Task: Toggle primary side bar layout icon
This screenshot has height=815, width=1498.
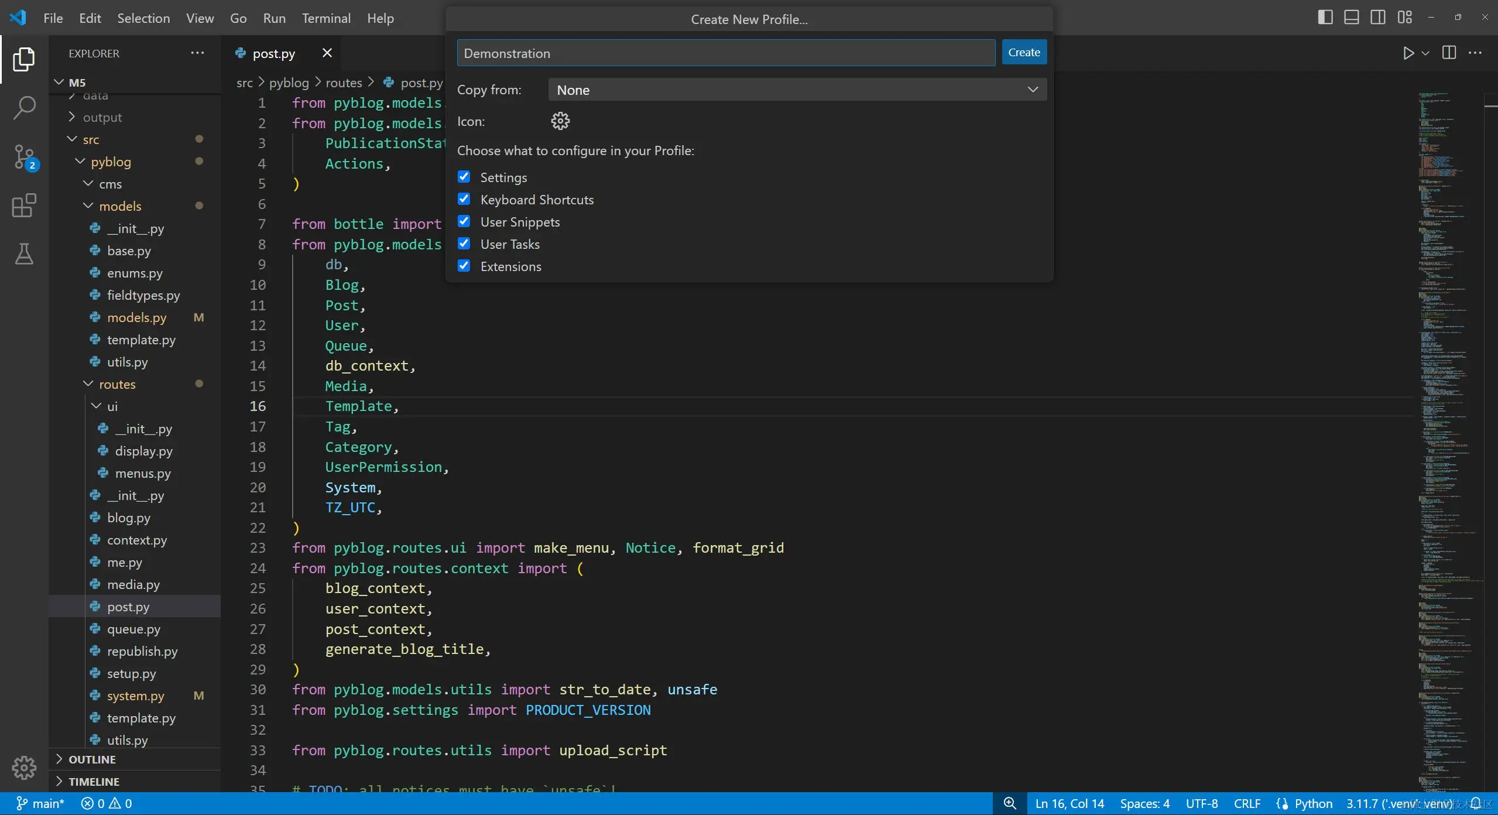Action: pyautogui.click(x=1325, y=18)
